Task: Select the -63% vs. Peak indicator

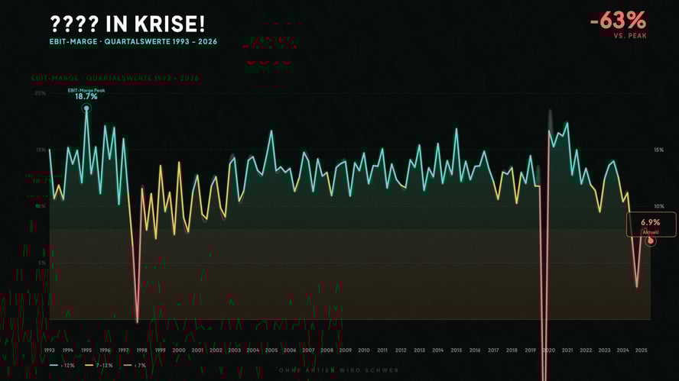Action: [x=618, y=24]
